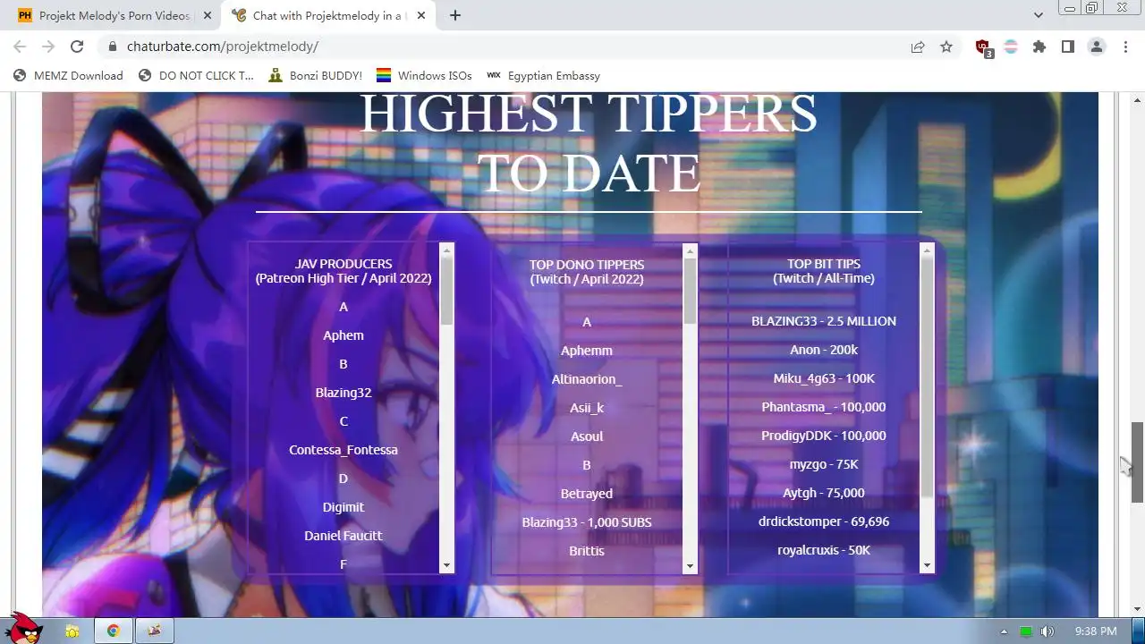
Task: Go back to previous page
Action: click(x=20, y=47)
